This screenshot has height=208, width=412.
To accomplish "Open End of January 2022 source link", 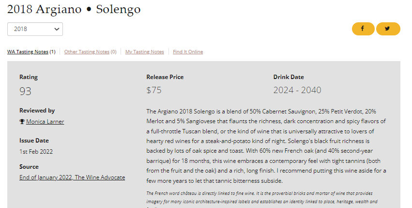I will click(x=72, y=177).
